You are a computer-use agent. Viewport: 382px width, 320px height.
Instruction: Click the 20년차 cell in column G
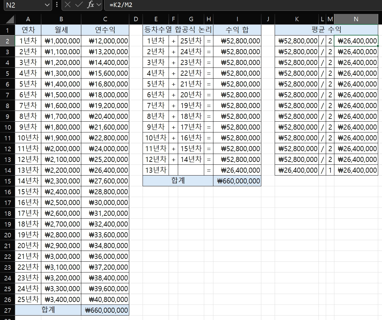point(191,95)
